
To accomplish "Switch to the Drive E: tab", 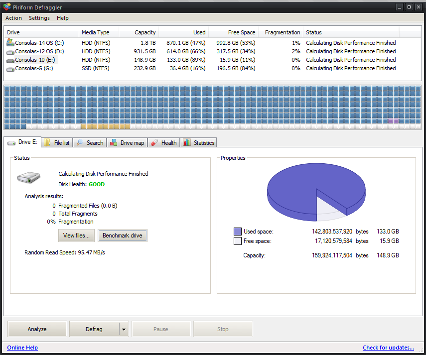I will (22, 142).
